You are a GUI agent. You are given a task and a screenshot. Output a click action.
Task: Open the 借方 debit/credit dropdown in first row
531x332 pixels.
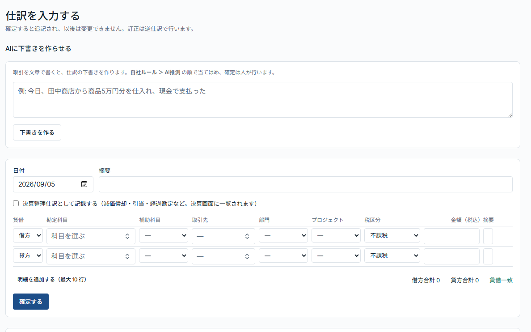click(x=28, y=235)
